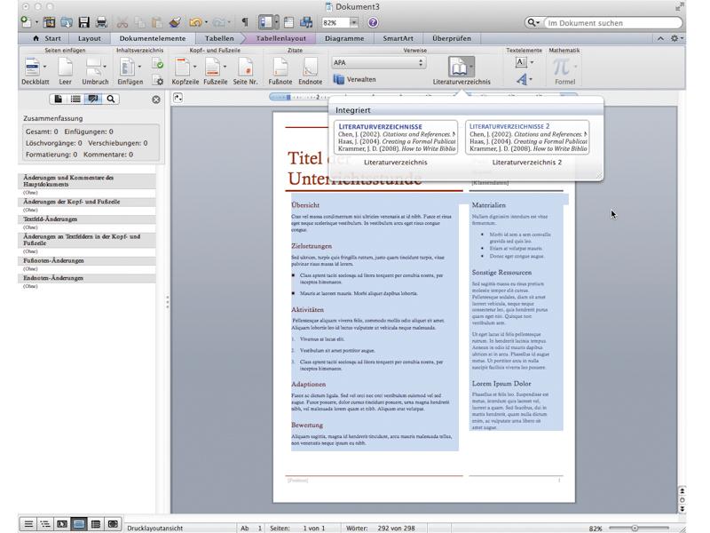710x533 pixels.
Task: Insert a Leer blank page
Action: pos(65,71)
